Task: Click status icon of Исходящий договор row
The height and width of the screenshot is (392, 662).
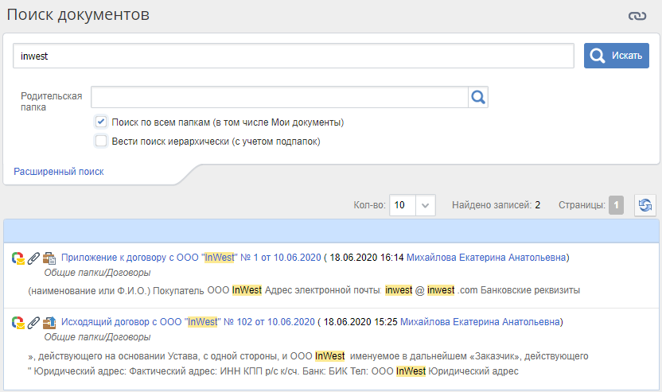Action: (18, 323)
